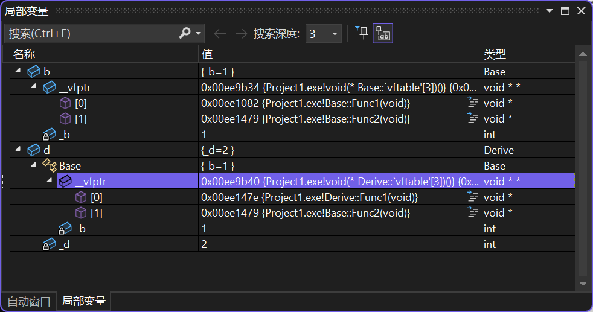Click the cube icon of Derive::Func1 [0] row
Screen dimensions: 593x312
click(x=81, y=197)
